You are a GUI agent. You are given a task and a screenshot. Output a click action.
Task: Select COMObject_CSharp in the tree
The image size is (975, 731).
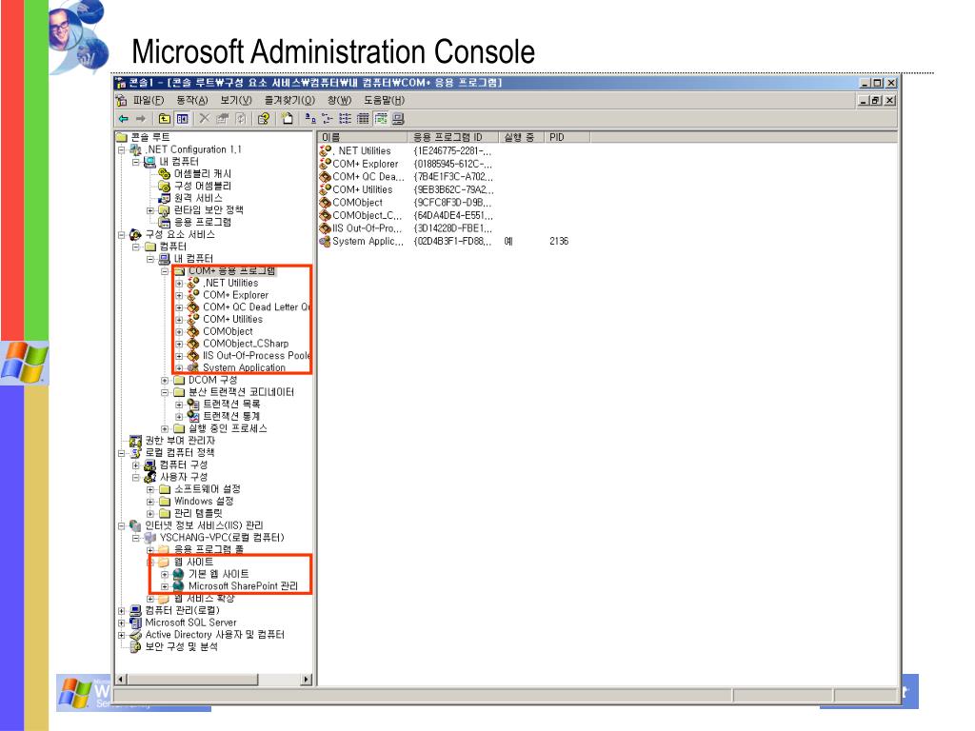point(246,344)
